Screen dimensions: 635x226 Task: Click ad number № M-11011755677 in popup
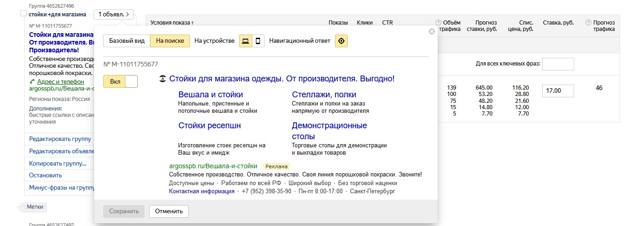tap(131, 65)
